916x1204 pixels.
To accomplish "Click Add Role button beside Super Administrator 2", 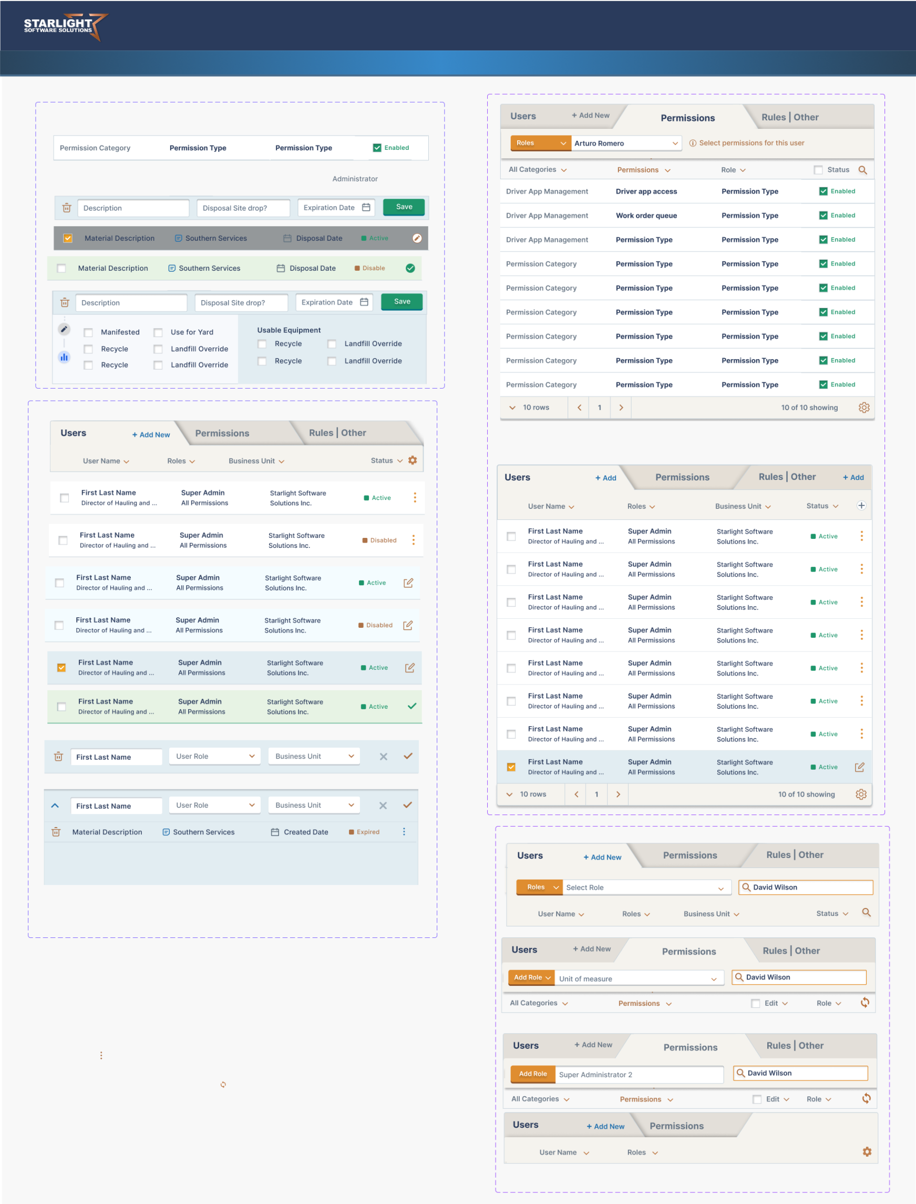I will click(x=532, y=1074).
